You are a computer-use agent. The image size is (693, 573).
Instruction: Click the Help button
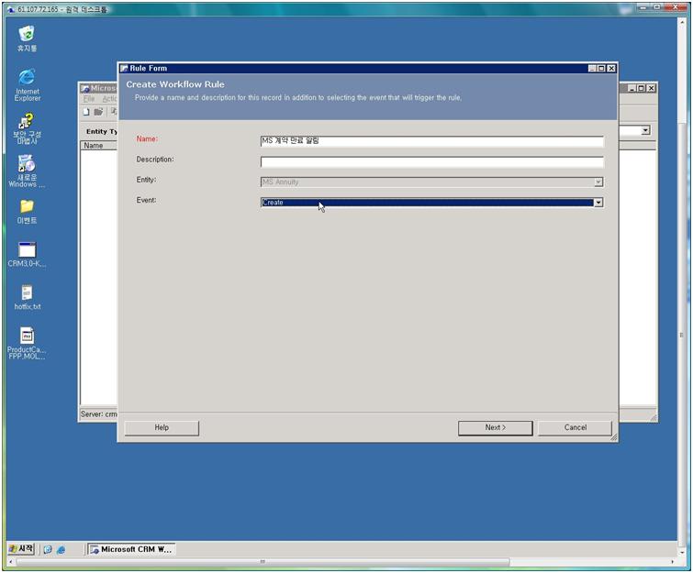[162, 427]
